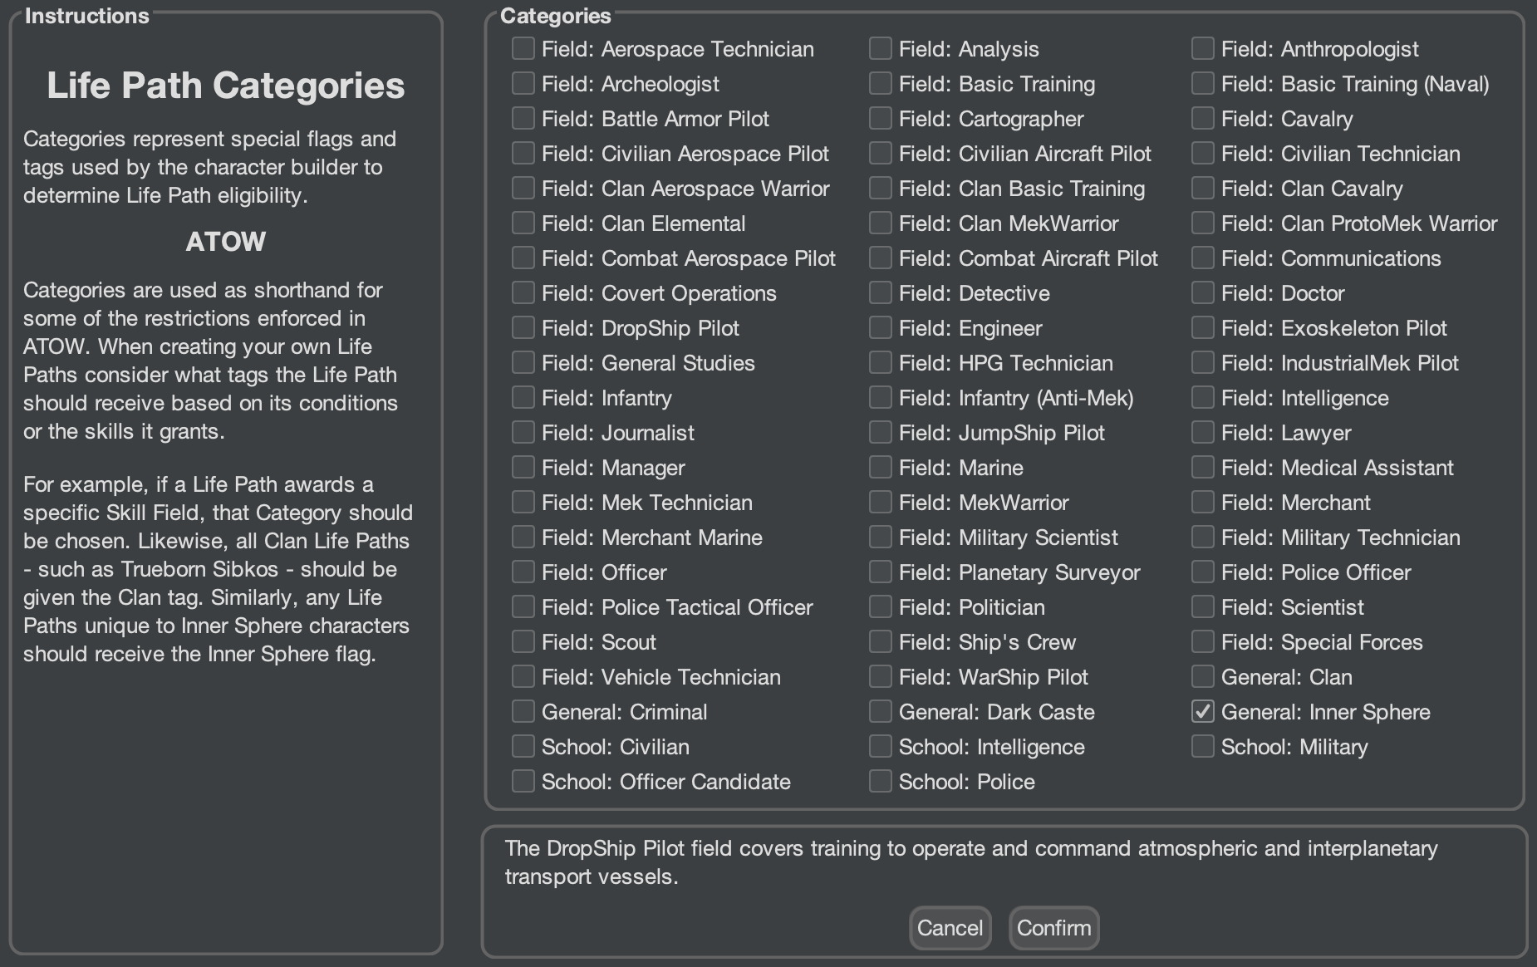Check Field: Cartographer box
The image size is (1537, 967).
click(881, 119)
